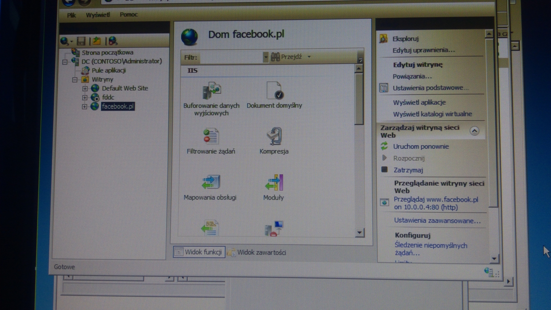Collapse the DC (CONTOSO\Administrator) server node
Screen dimensions: 551x310
[65, 62]
